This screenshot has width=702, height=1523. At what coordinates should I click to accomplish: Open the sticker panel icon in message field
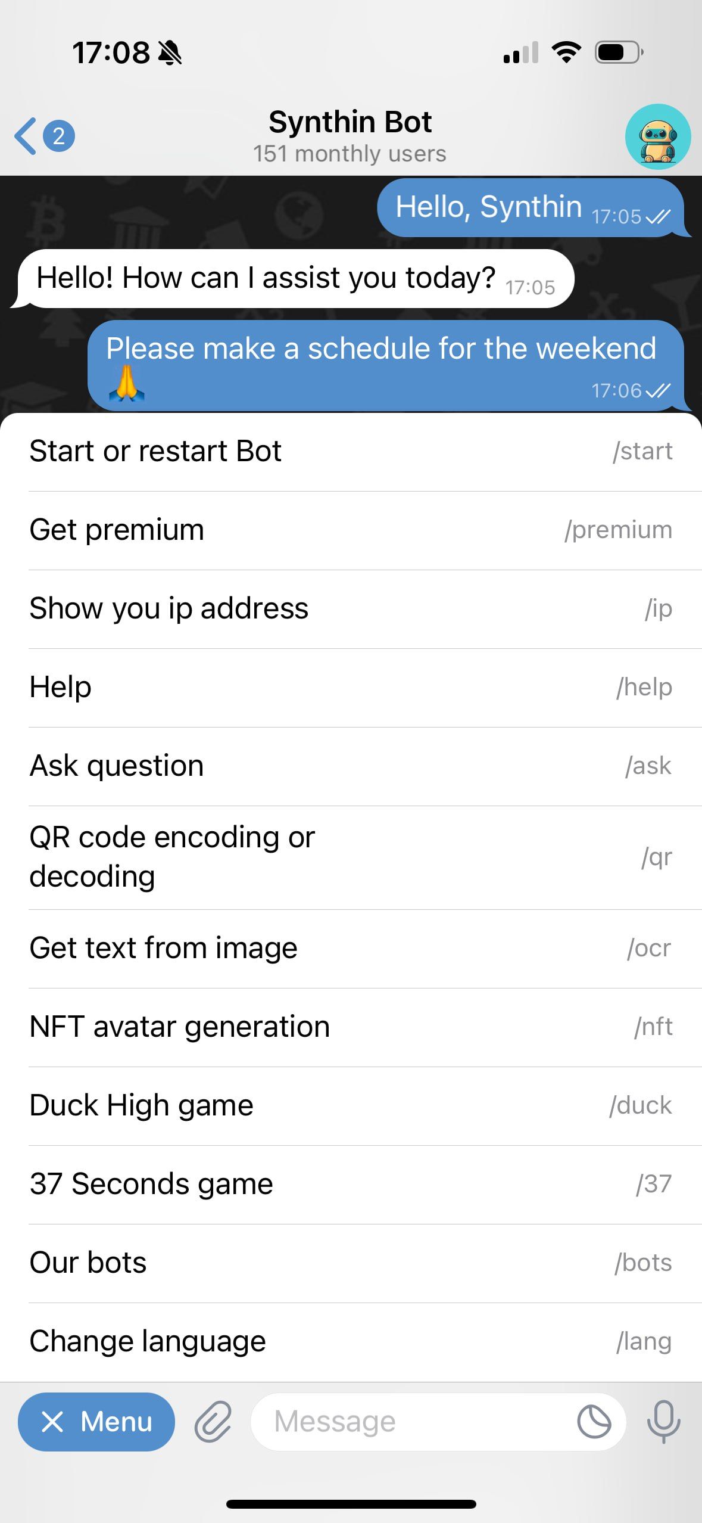(594, 1422)
